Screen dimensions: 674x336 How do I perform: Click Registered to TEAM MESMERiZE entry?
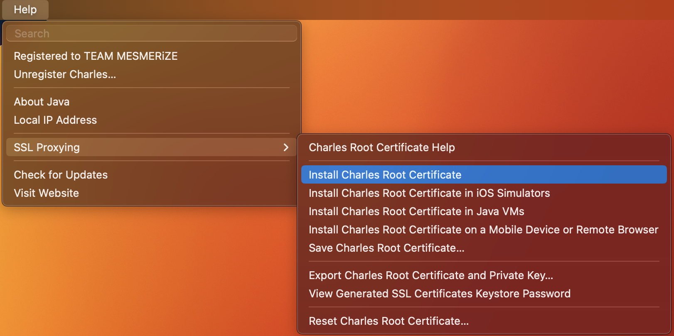coord(96,56)
